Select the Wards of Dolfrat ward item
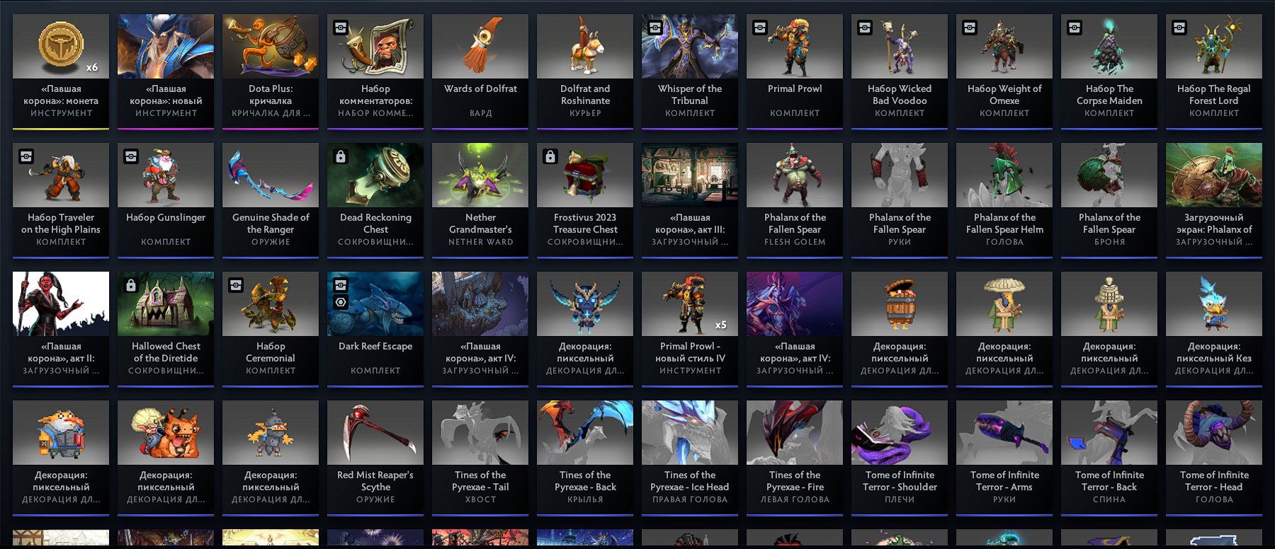This screenshot has height=549, width=1275. (x=480, y=71)
